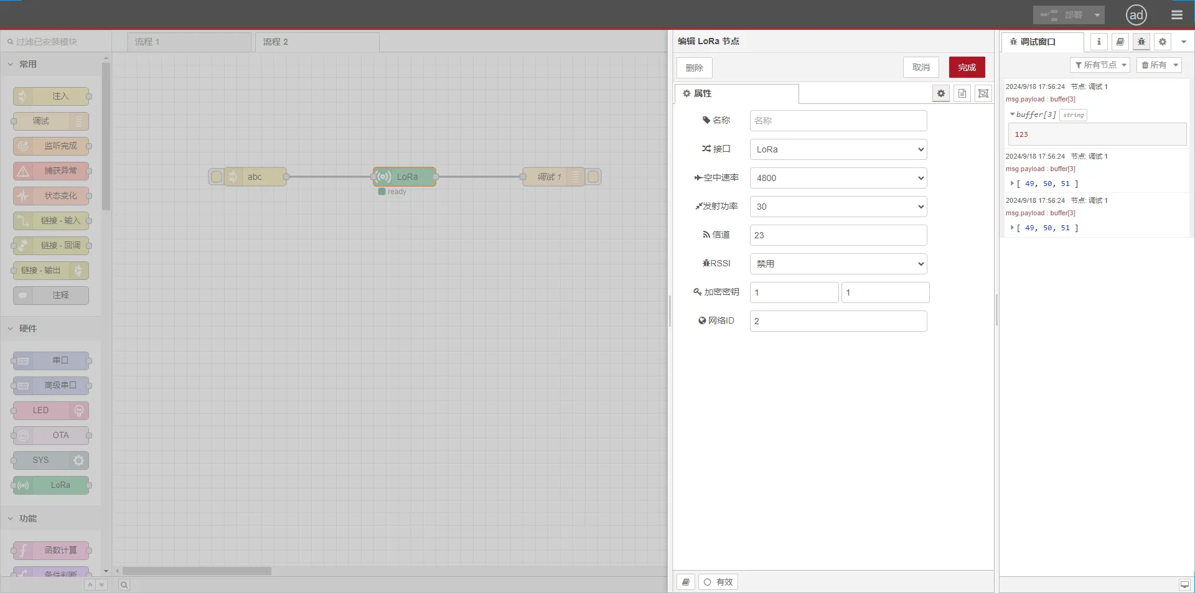
Task: Click the red 完成 button
Action: pyautogui.click(x=967, y=67)
